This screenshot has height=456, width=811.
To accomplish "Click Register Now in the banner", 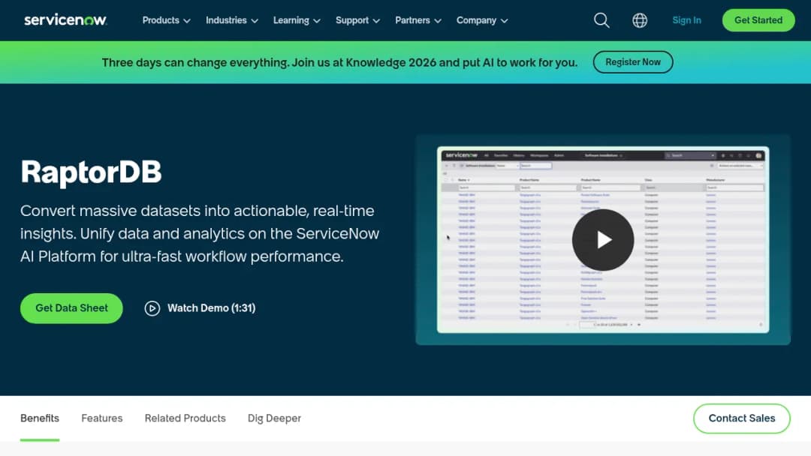I will tap(632, 62).
